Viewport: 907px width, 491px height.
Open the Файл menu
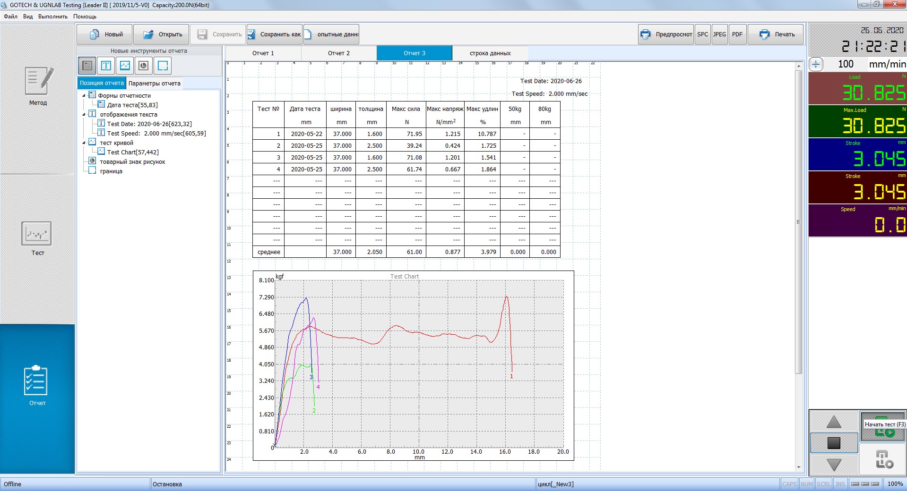[x=10, y=17]
